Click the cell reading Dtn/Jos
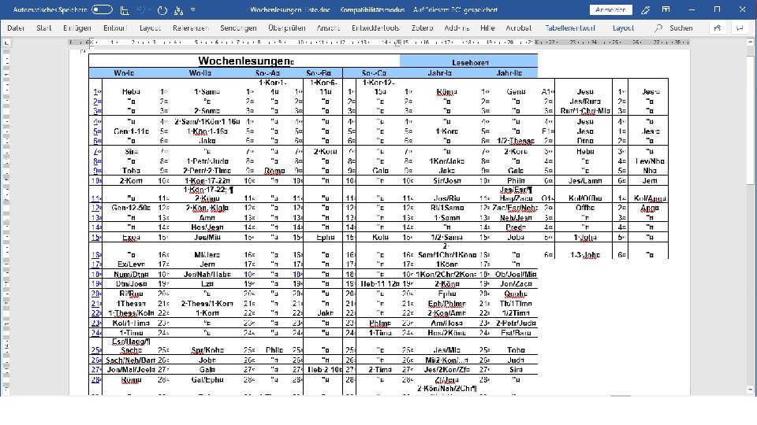This screenshot has width=757, height=425. (x=132, y=284)
